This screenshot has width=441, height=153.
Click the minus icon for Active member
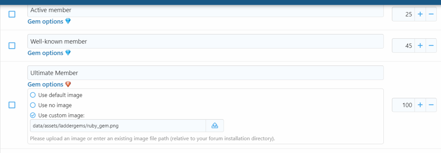[x=431, y=14]
